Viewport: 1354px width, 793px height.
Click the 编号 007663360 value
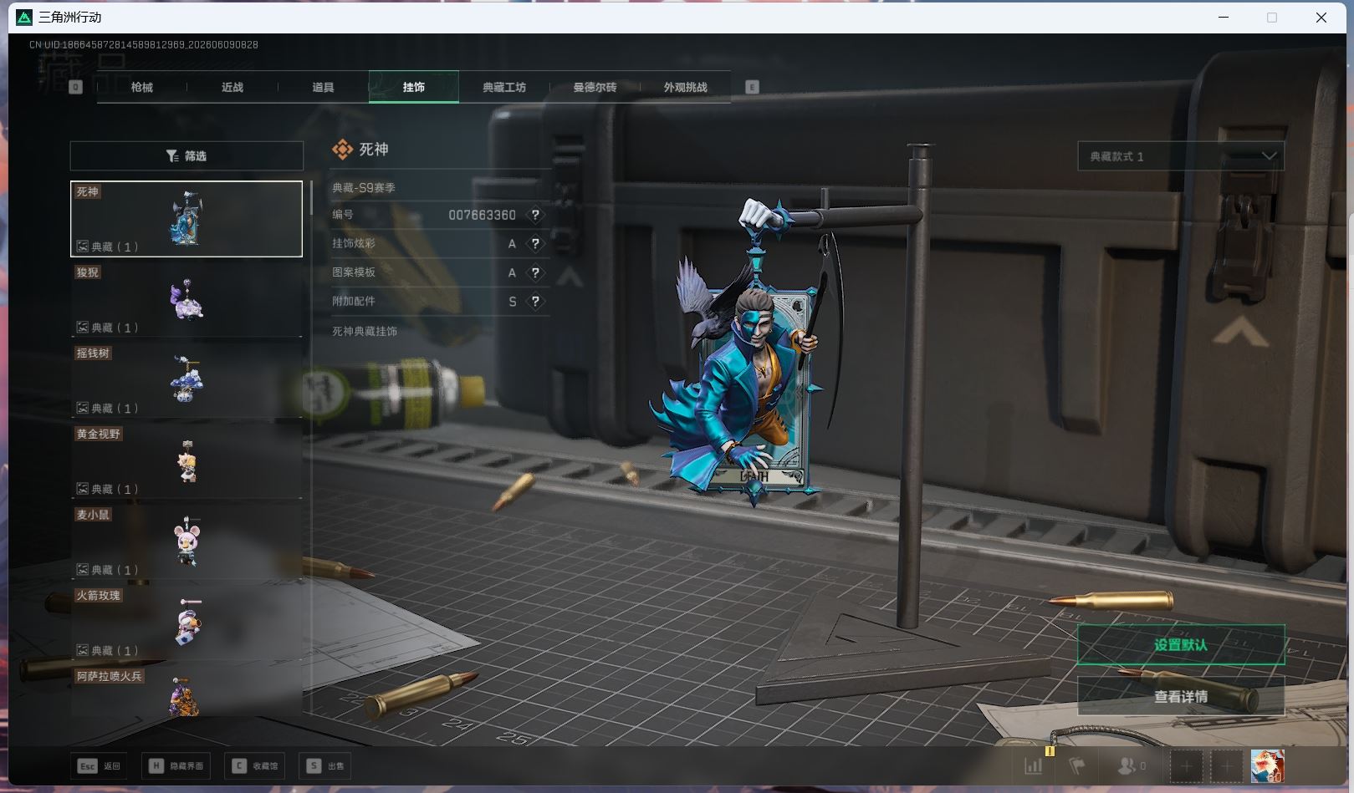tap(482, 215)
